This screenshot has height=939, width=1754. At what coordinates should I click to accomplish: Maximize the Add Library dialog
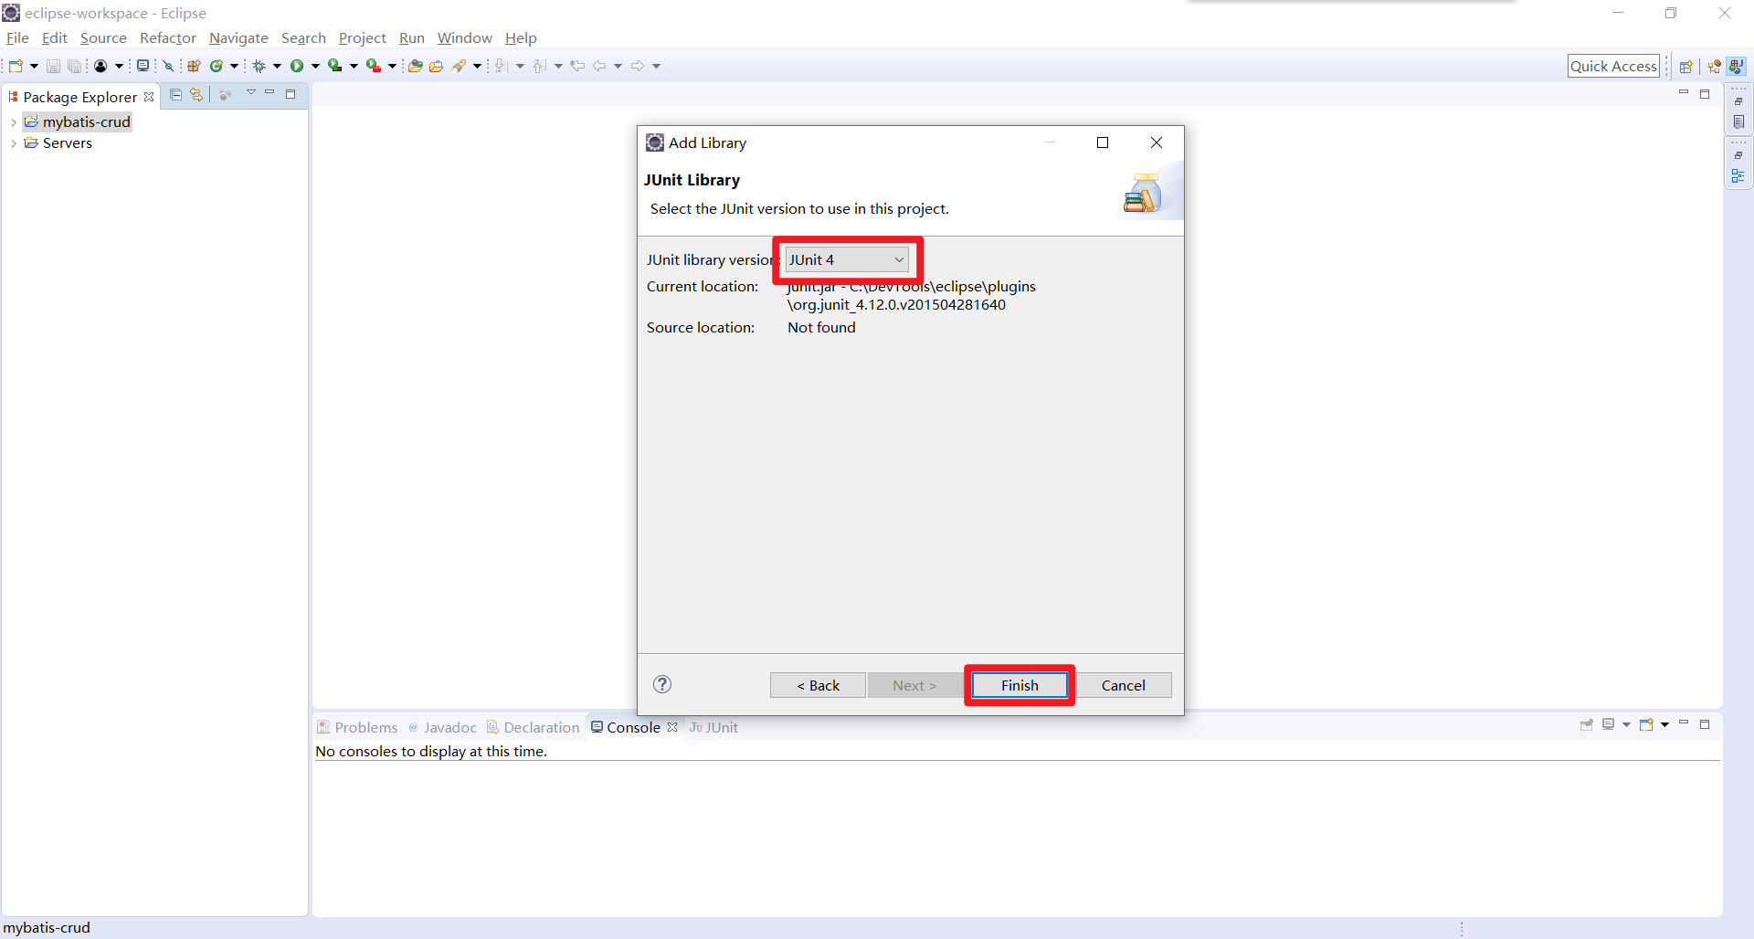(x=1103, y=142)
